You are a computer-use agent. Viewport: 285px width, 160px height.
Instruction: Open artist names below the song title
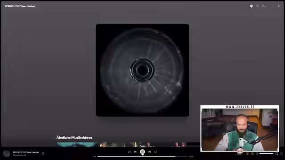tap(20, 155)
